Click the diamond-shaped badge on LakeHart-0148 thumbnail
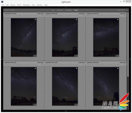Screen dimensions: 132x113 75,56
